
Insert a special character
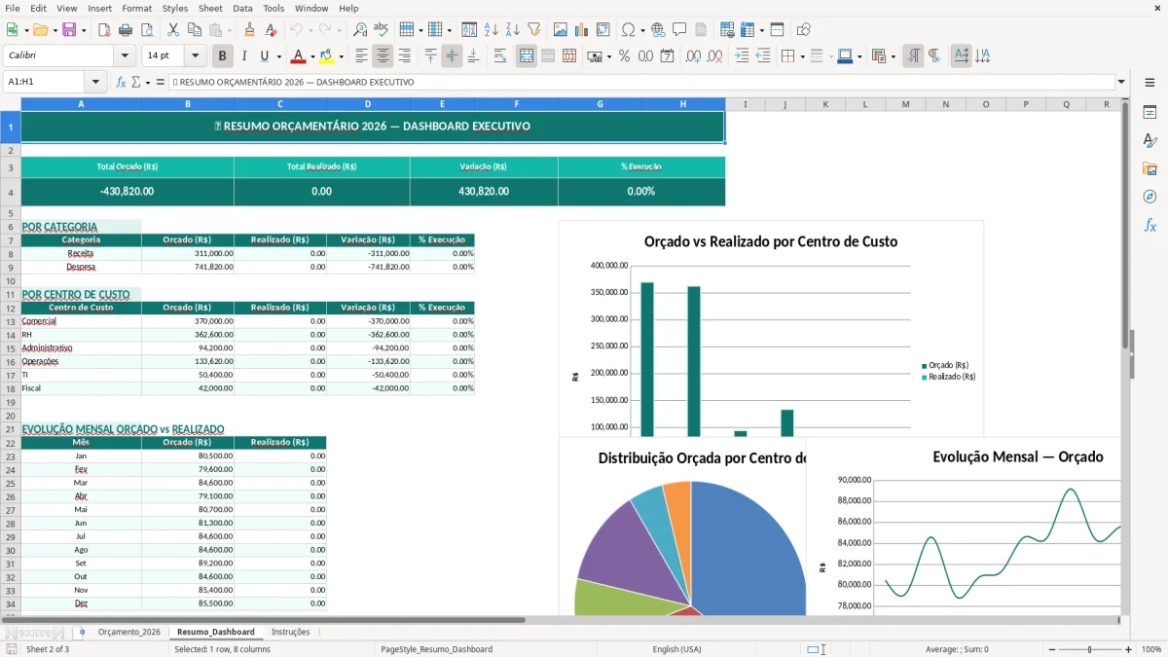click(626, 29)
